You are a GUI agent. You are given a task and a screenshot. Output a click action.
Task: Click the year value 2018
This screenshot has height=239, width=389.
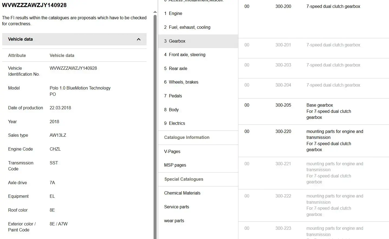(x=54, y=122)
